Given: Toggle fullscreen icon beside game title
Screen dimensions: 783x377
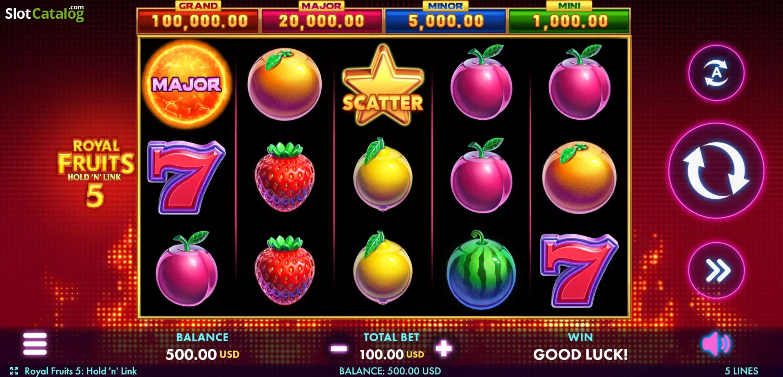Looking at the screenshot, I should [x=14, y=371].
